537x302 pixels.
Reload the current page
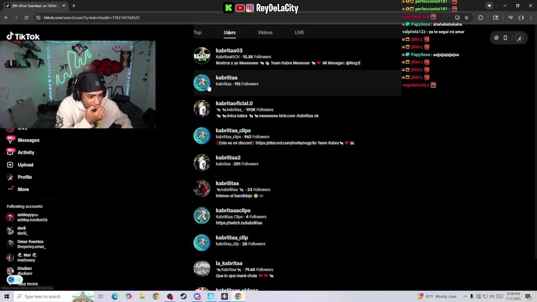coord(26,18)
